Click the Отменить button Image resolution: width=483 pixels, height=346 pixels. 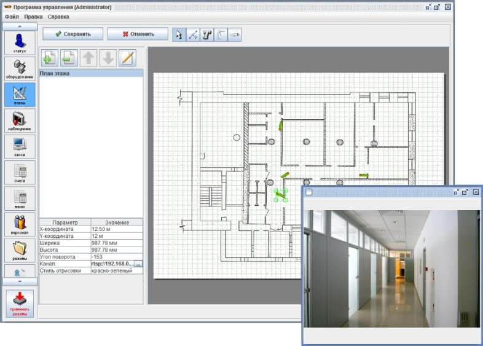(138, 34)
